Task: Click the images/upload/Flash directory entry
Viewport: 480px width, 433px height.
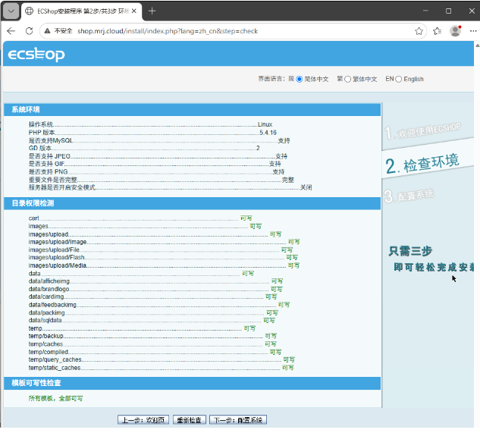Action: (56, 258)
